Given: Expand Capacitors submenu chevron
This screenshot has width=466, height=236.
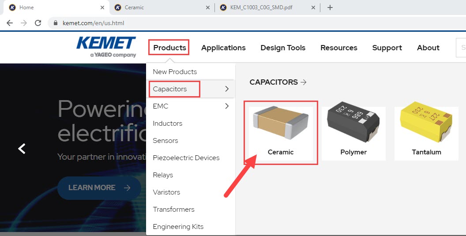Looking at the screenshot, I should (x=227, y=89).
